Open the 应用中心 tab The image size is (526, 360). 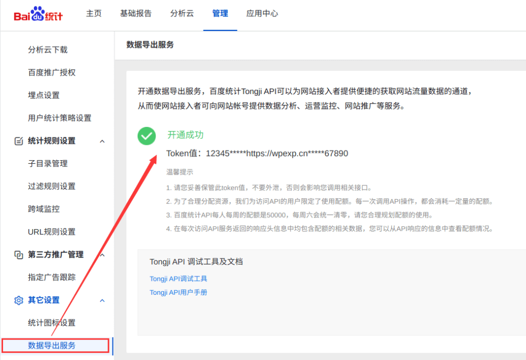pos(262,14)
